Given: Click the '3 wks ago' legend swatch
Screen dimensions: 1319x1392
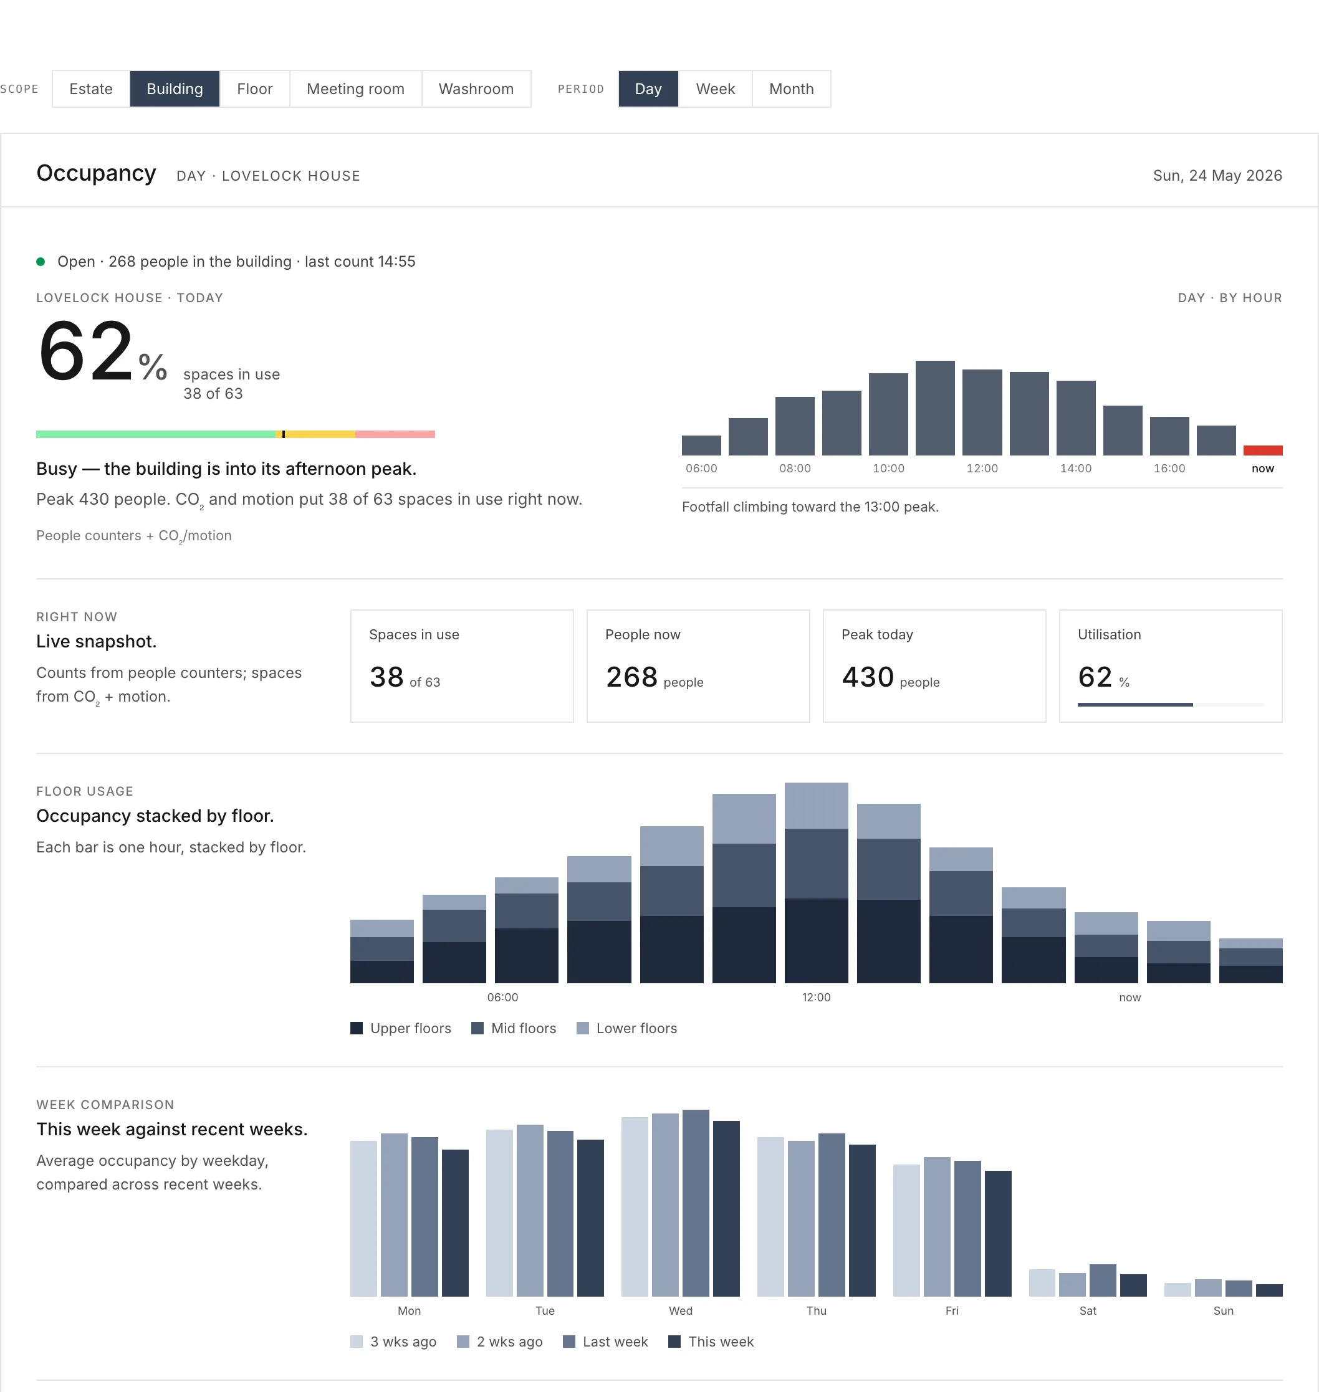Looking at the screenshot, I should (357, 1342).
